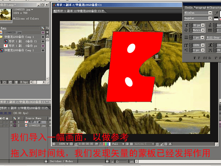Screen dimensions: 221x166
Task: Take snapshot with the camera icon
Action: click(x=97, y=144)
